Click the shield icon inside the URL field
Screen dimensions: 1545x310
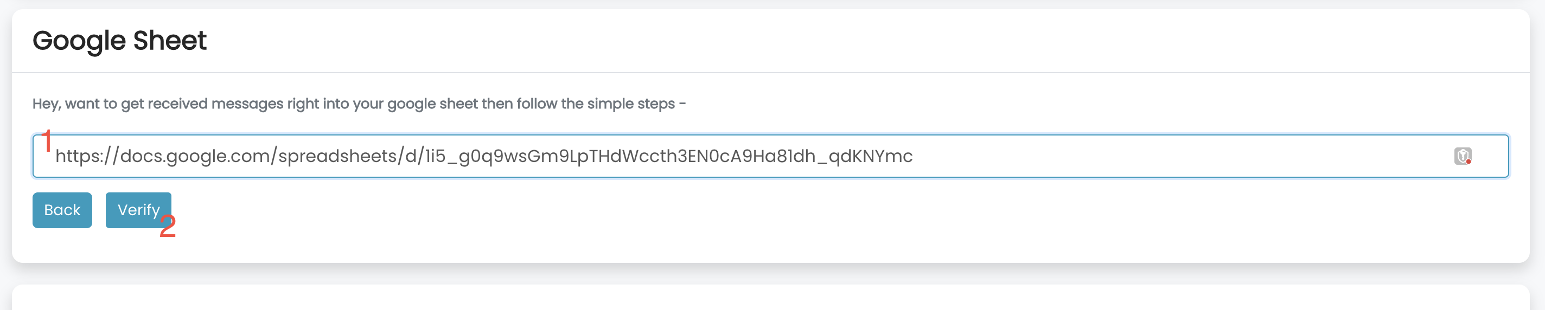point(1462,156)
